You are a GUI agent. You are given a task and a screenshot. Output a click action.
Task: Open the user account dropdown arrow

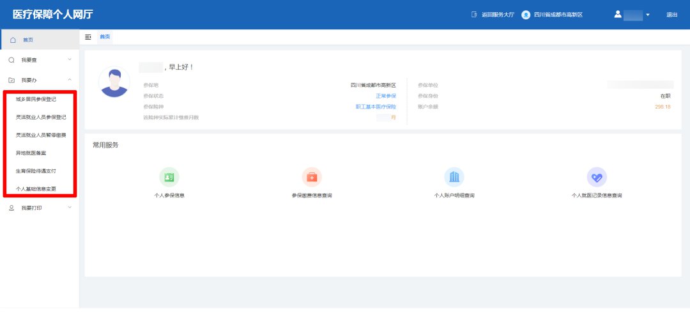pyautogui.click(x=648, y=15)
